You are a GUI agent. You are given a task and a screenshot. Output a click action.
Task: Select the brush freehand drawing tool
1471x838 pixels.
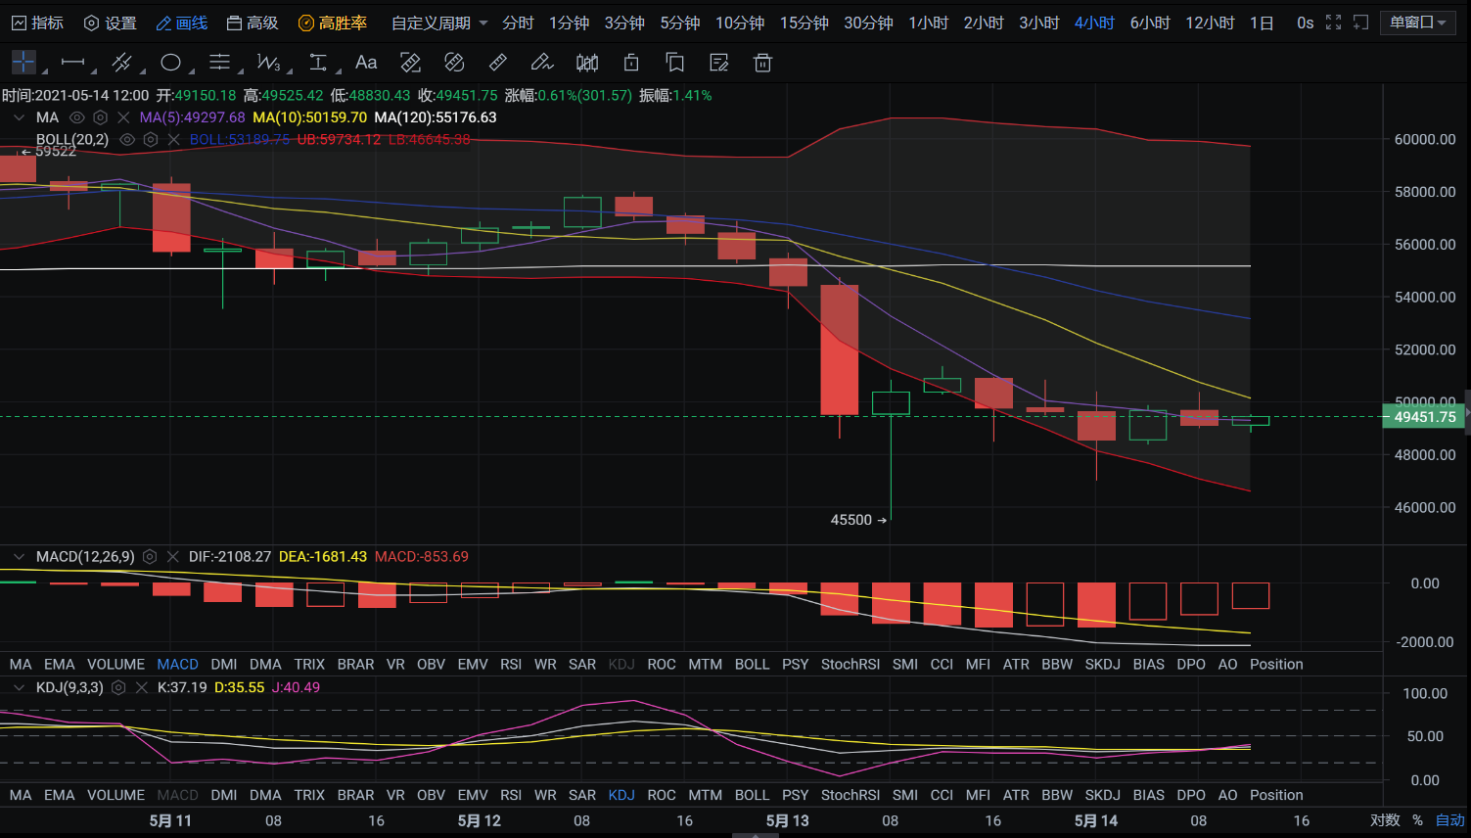(x=541, y=63)
